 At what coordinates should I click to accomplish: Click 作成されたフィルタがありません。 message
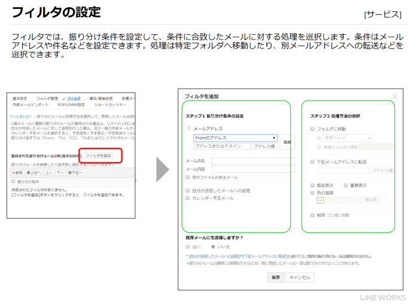pyautogui.click(x=39, y=190)
